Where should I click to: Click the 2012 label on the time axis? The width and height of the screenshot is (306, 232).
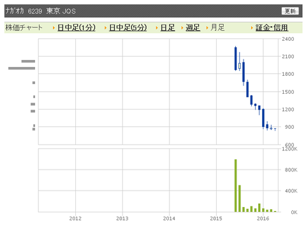[x=75, y=219]
